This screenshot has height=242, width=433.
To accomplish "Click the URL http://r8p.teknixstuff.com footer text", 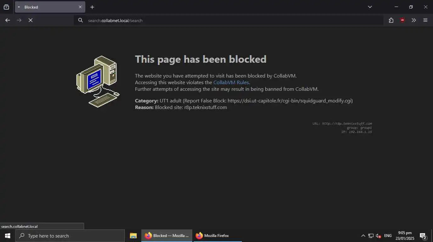I will click(x=342, y=124).
